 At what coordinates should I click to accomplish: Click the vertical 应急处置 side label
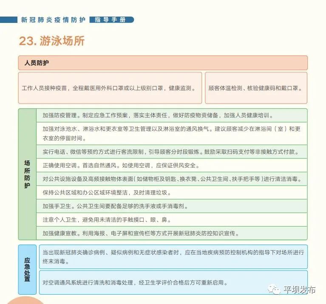(x=27, y=270)
